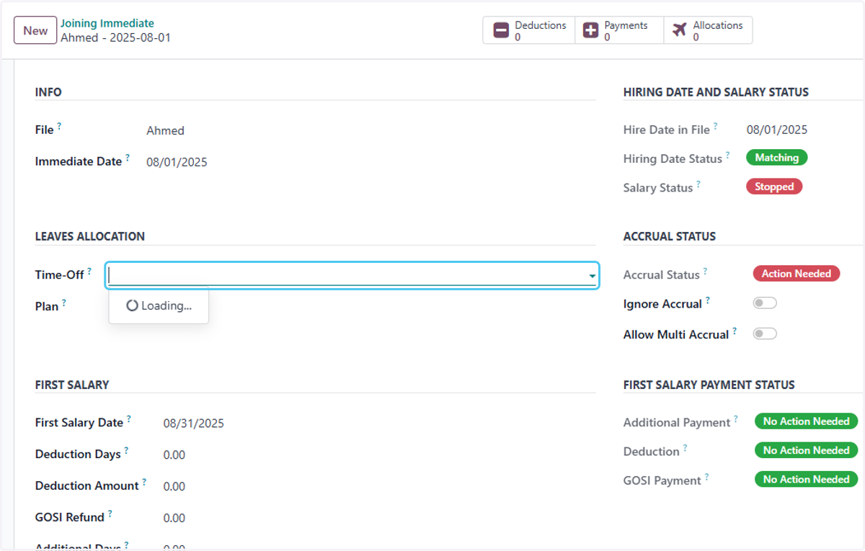Open the Allocations smart button

pos(708,30)
